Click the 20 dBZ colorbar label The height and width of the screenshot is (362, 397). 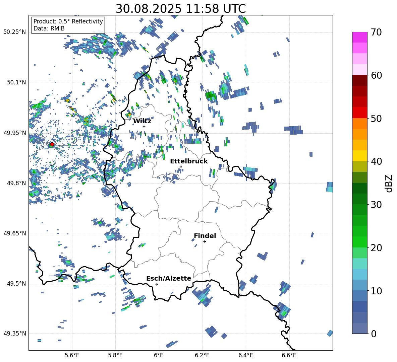coord(376,248)
